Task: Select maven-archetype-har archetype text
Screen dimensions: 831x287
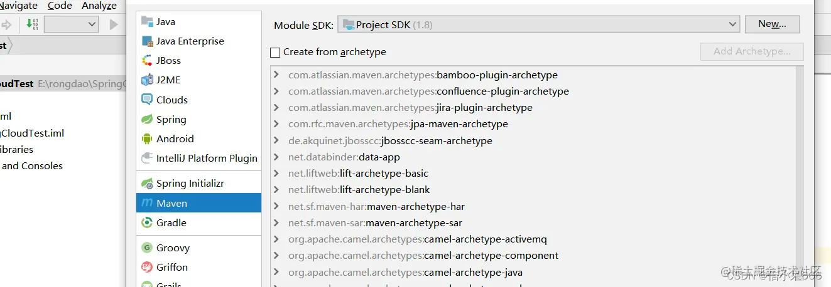Action: pyautogui.click(x=416, y=207)
